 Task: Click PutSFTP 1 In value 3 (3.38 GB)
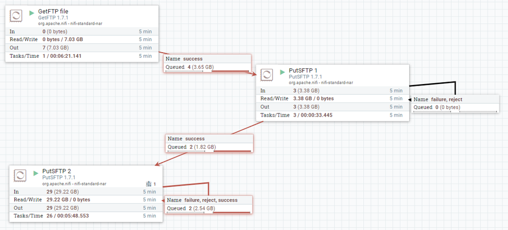pos(306,90)
